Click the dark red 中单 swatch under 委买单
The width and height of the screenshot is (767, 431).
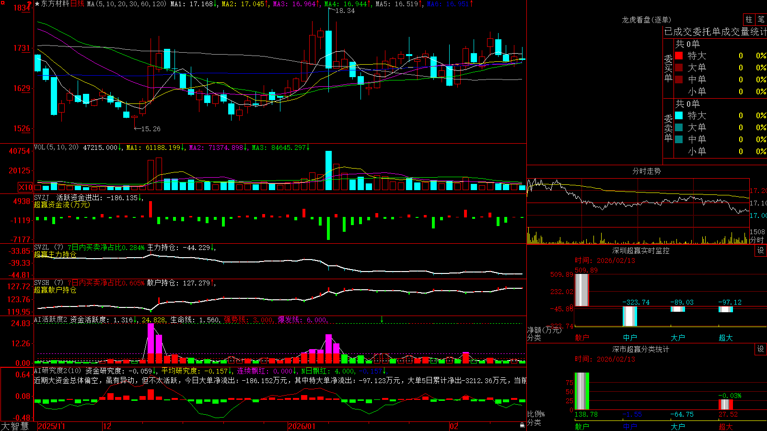pos(679,79)
